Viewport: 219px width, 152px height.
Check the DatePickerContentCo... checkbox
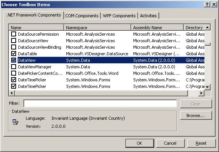[13, 73]
